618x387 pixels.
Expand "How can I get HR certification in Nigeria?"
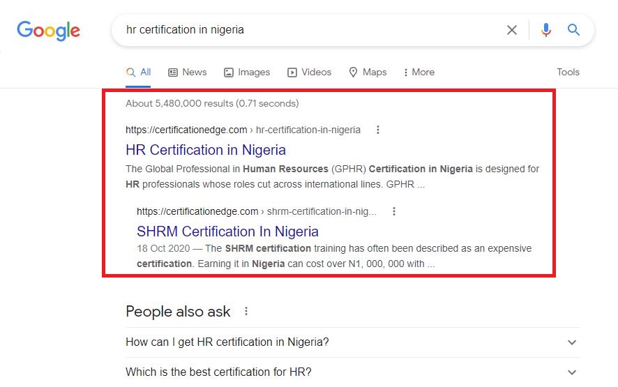pos(353,342)
